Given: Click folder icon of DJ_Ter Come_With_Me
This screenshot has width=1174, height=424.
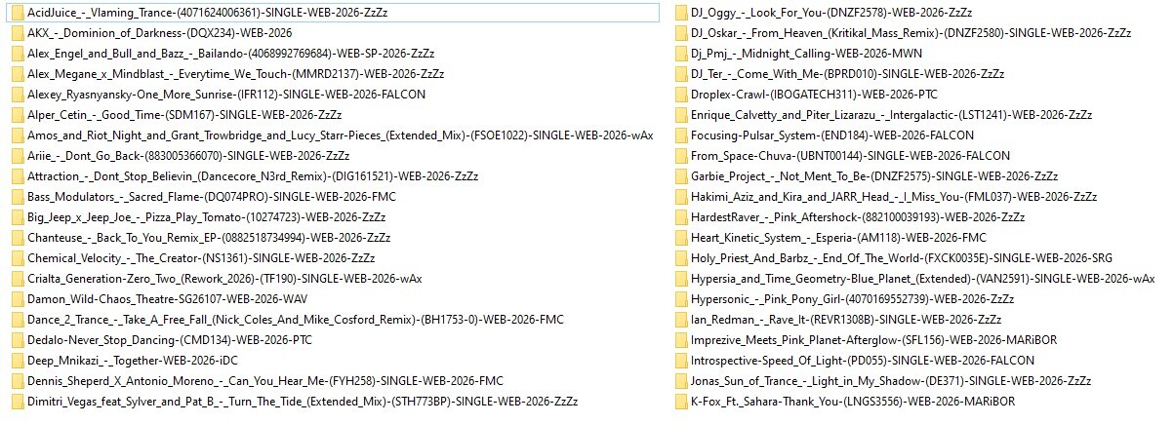Looking at the screenshot, I should (x=680, y=74).
